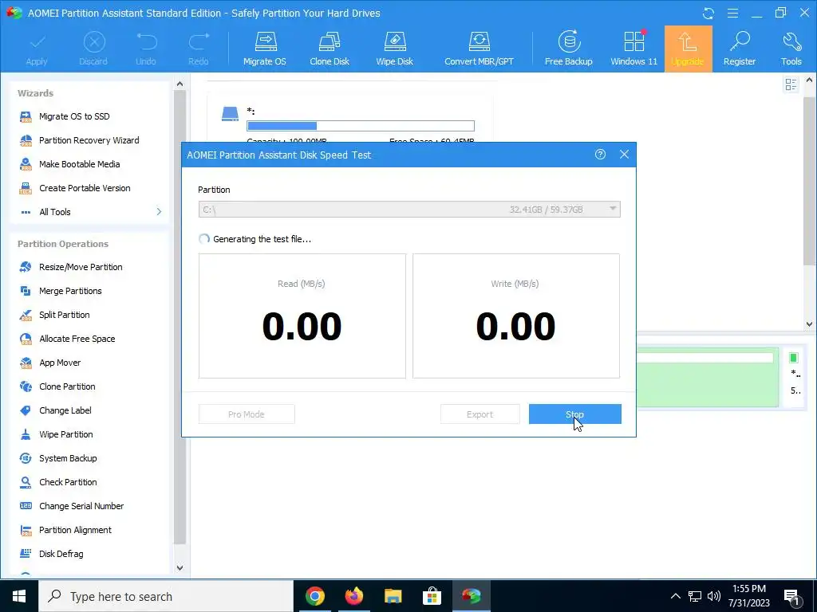Open Microsoft Store from taskbar

[x=432, y=596]
